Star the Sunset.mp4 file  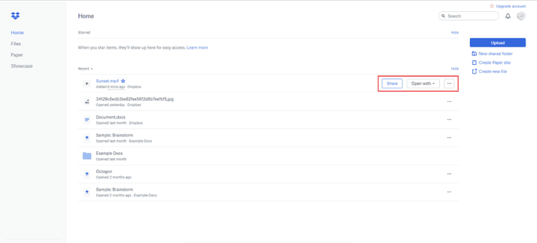(124, 81)
